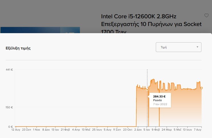Click the 13 Ιουν date label on axis
The height and width of the screenshot is (138, 212).
(187, 130)
